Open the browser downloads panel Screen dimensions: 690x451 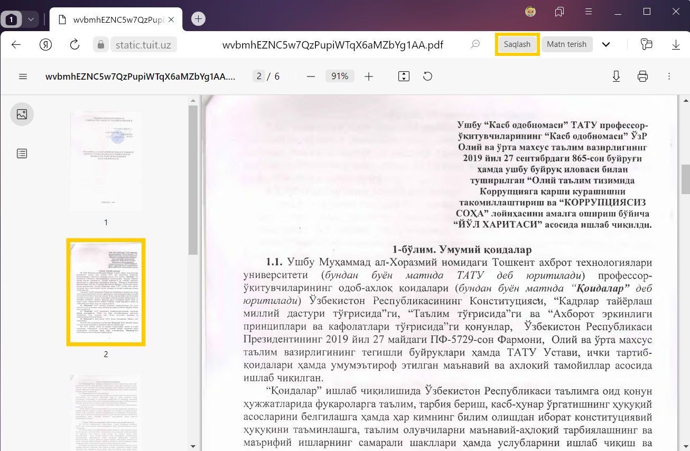pos(676,44)
